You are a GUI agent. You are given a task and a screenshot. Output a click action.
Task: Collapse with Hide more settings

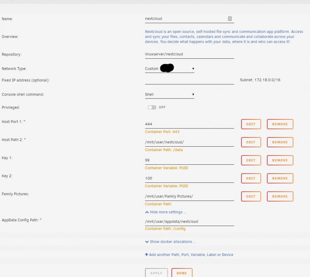[166, 212]
